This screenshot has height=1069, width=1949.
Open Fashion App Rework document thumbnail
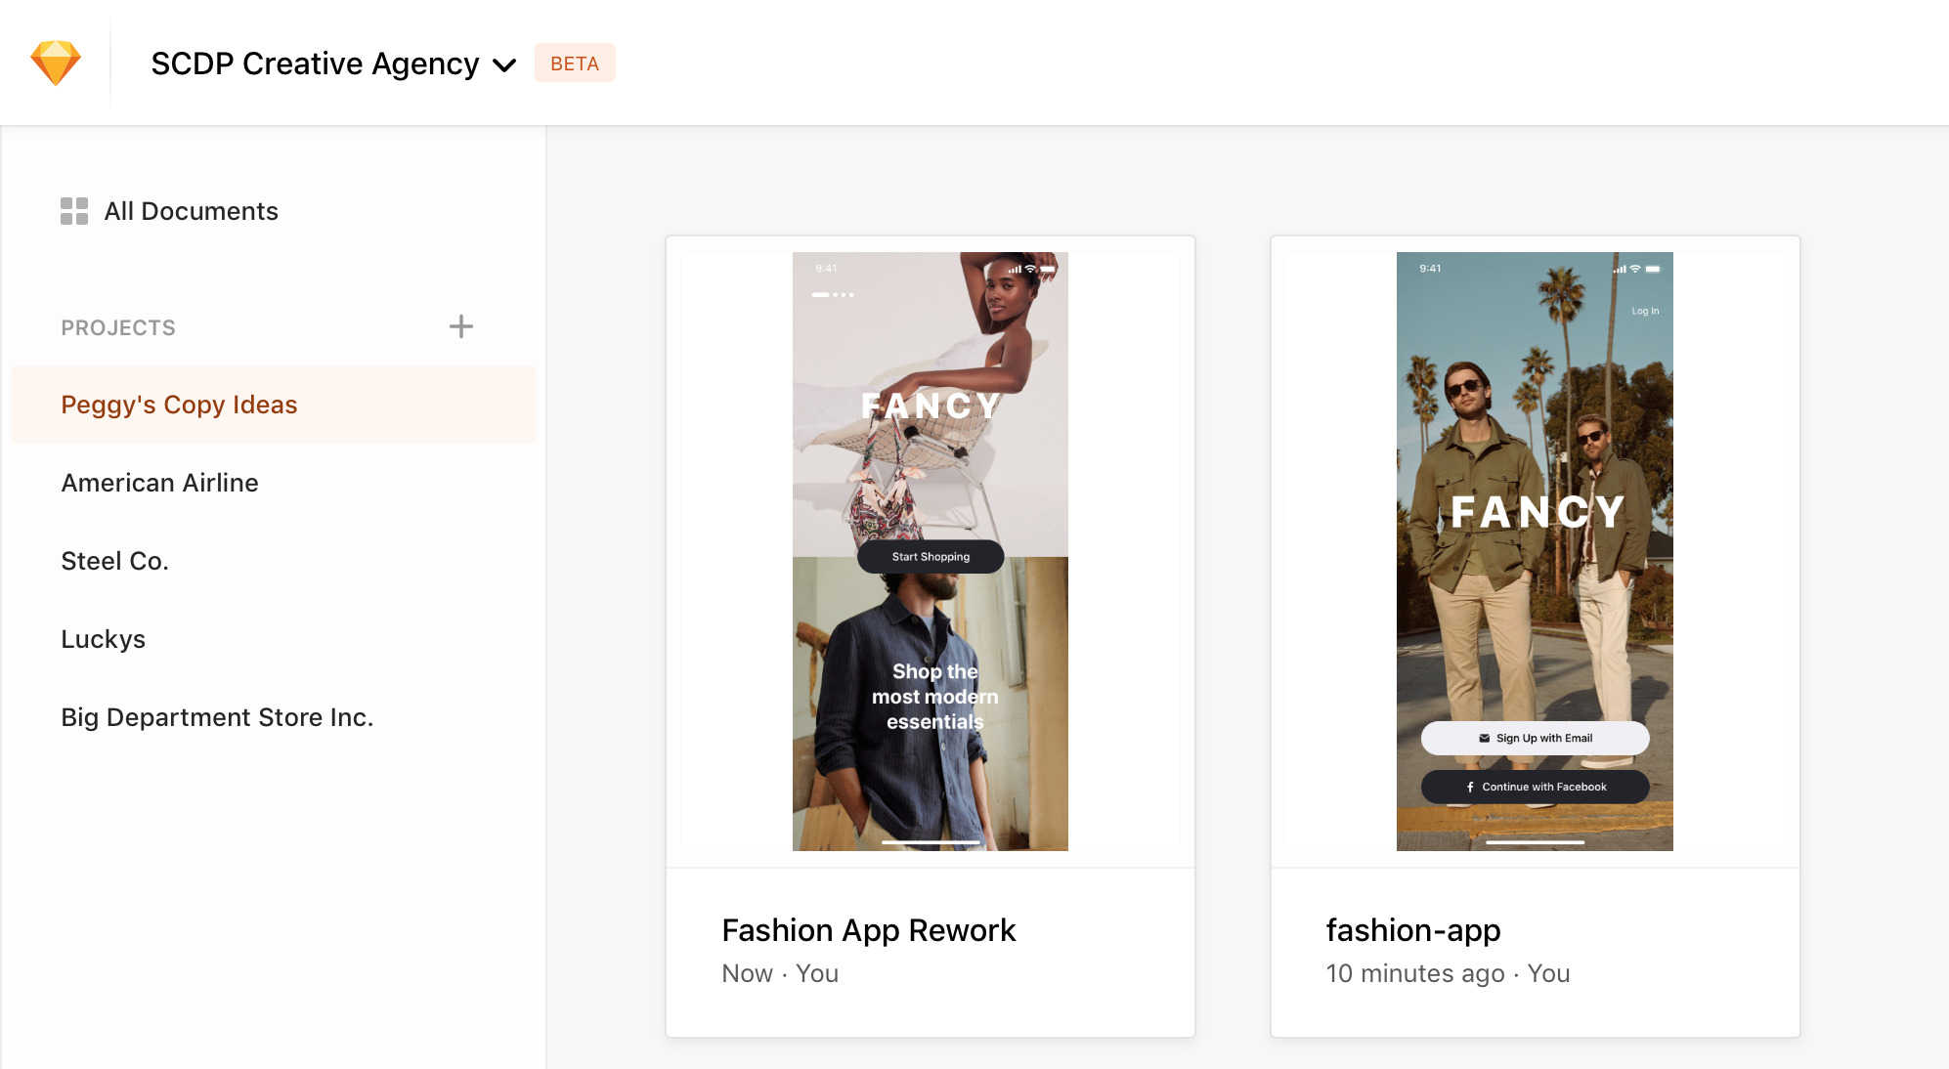tap(931, 551)
